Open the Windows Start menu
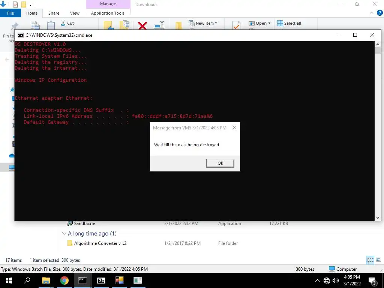Image resolution: width=384 pixels, height=288 pixels. pyautogui.click(x=9, y=280)
